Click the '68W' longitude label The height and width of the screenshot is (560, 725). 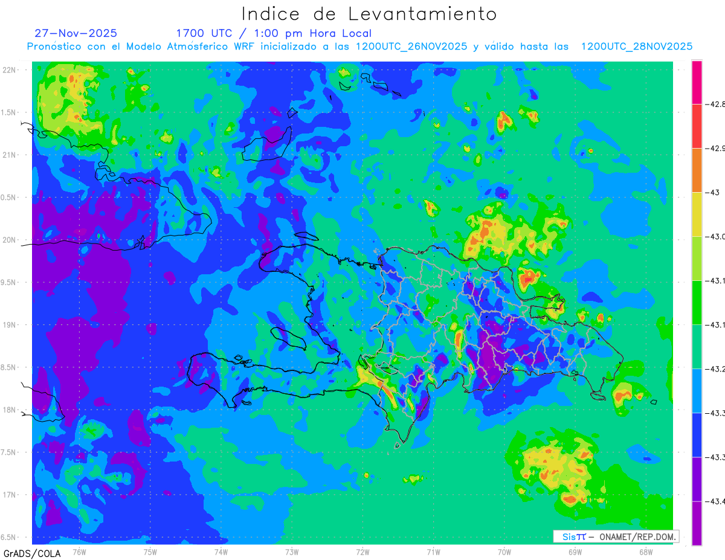pos(646,552)
